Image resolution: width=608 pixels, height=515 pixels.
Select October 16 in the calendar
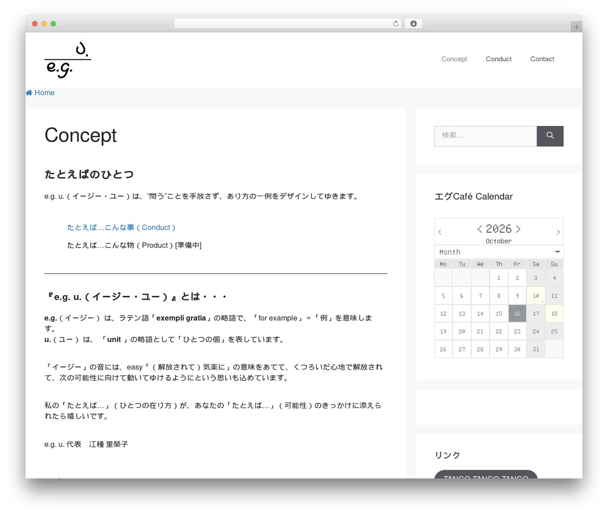tap(517, 314)
